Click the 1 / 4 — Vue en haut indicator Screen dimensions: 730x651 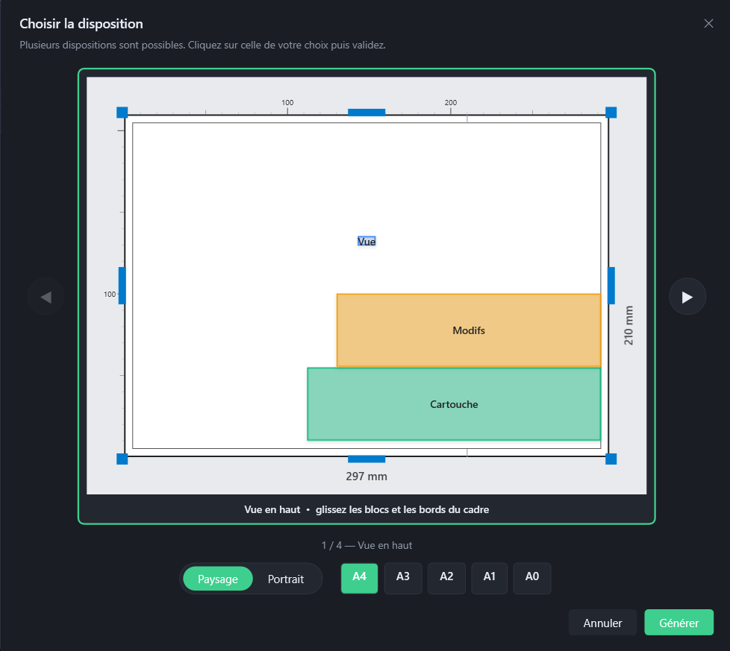point(366,545)
